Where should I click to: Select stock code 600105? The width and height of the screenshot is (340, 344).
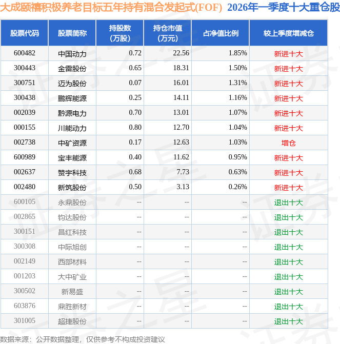point(25,202)
